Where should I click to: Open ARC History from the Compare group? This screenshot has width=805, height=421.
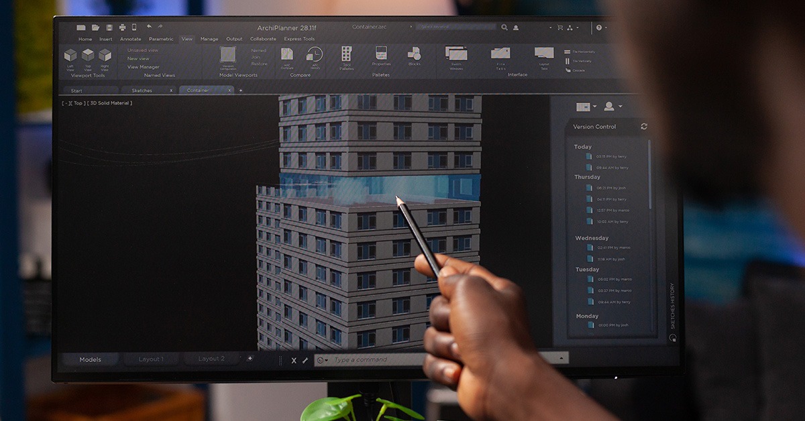(x=315, y=56)
